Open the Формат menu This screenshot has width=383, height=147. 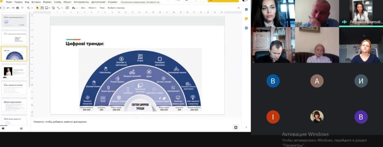[47, 2]
